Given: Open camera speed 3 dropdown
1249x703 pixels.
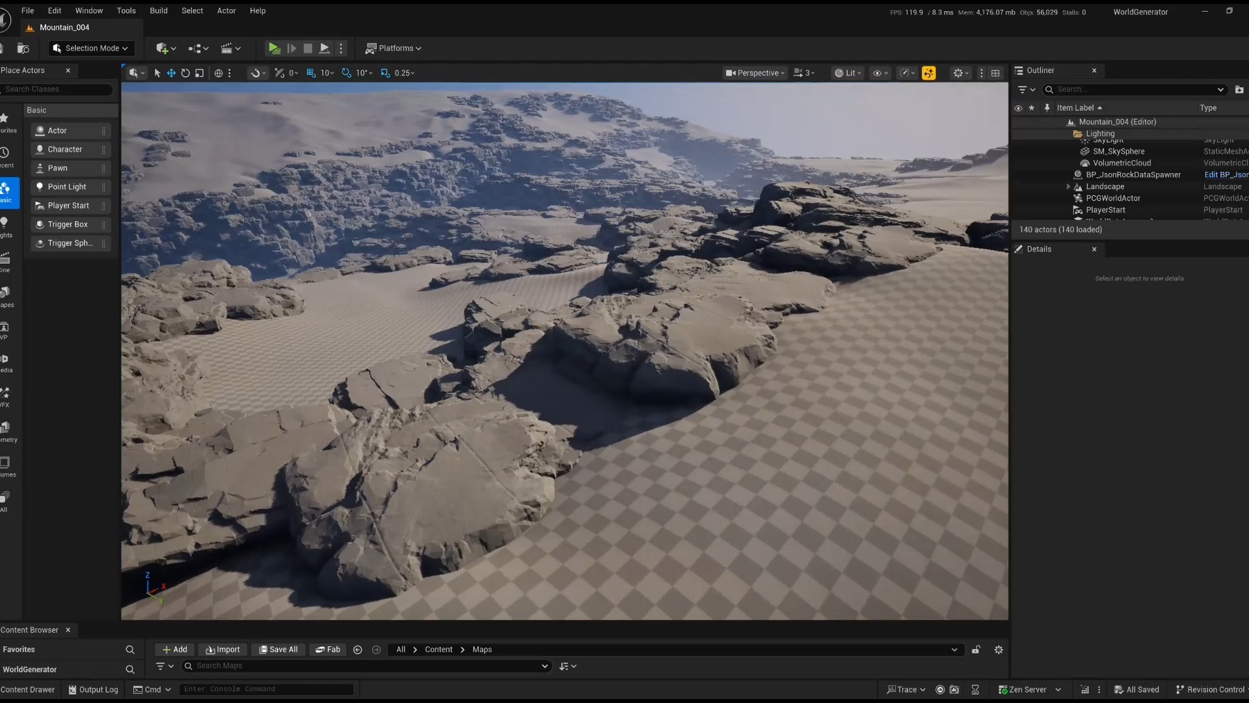Looking at the screenshot, I should (x=804, y=73).
